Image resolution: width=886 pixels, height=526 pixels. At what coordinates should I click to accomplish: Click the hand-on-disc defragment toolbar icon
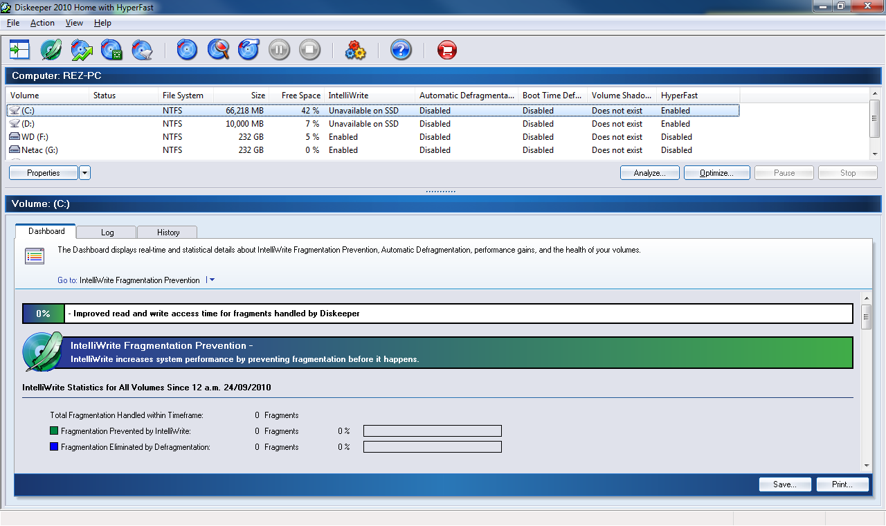[x=248, y=50]
